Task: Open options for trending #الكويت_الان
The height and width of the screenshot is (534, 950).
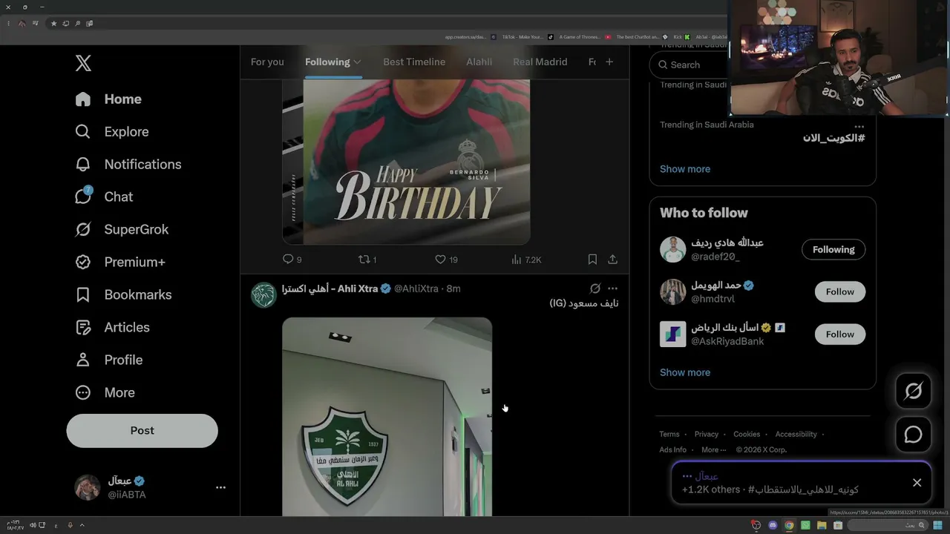Action: [x=859, y=125]
